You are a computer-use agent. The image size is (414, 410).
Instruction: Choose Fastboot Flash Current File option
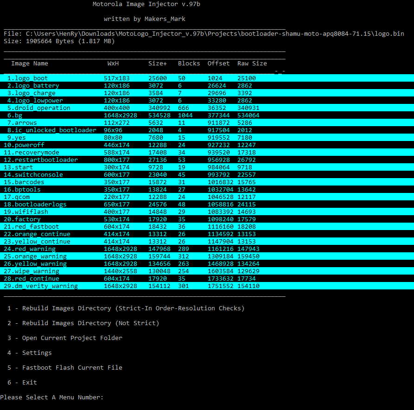click(65, 368)
